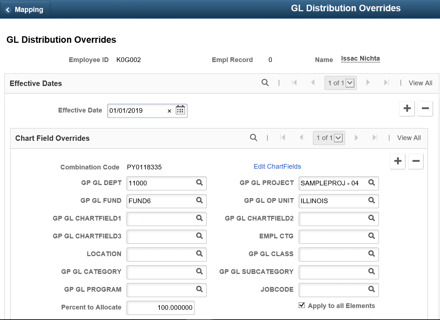Click the name link Issac Nichta
The height and width of the screenshot is (320, 440).
pos(360,58)
